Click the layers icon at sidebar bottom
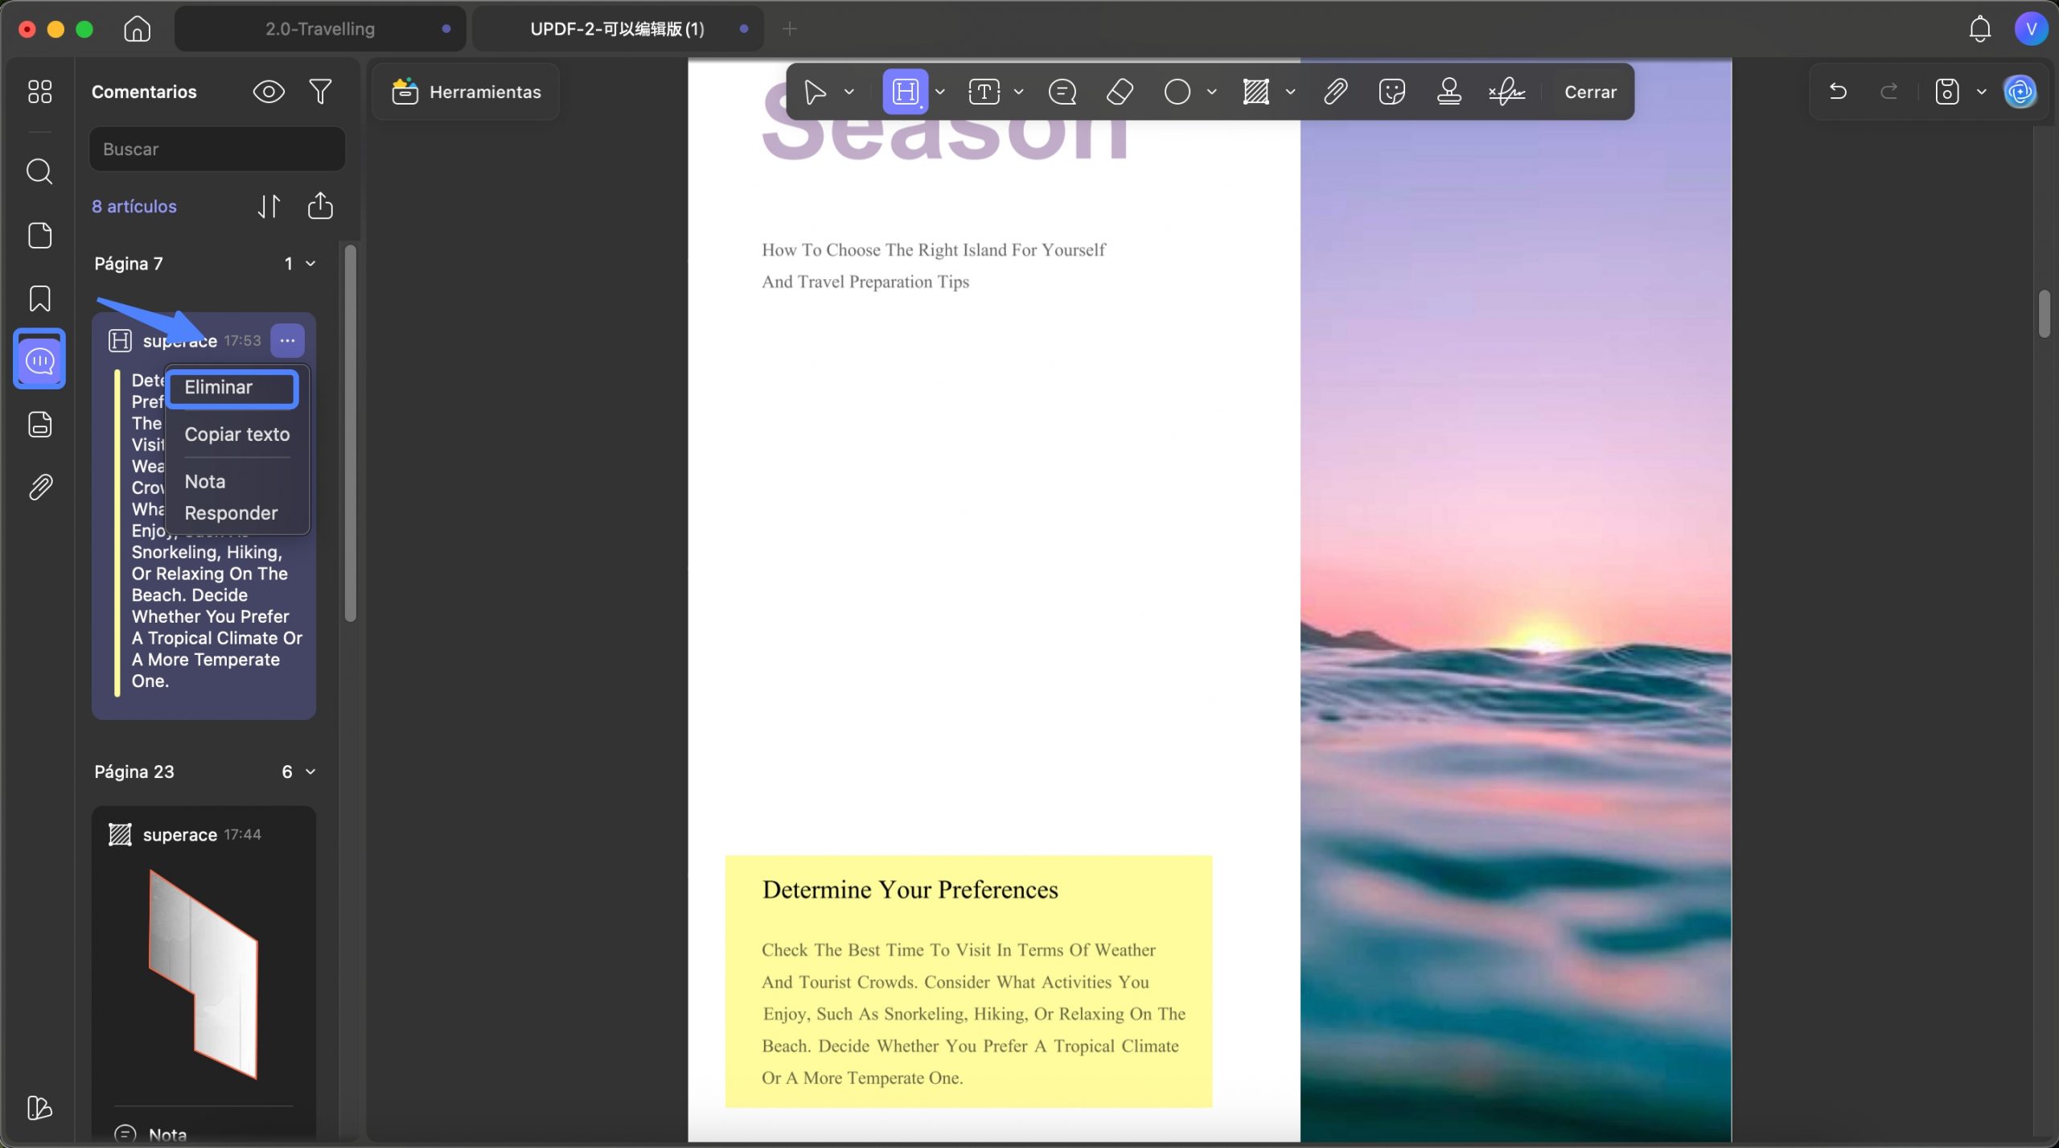This screenshot has height=1148, width=2059. pyautogui.click(x=39, y=1108)
